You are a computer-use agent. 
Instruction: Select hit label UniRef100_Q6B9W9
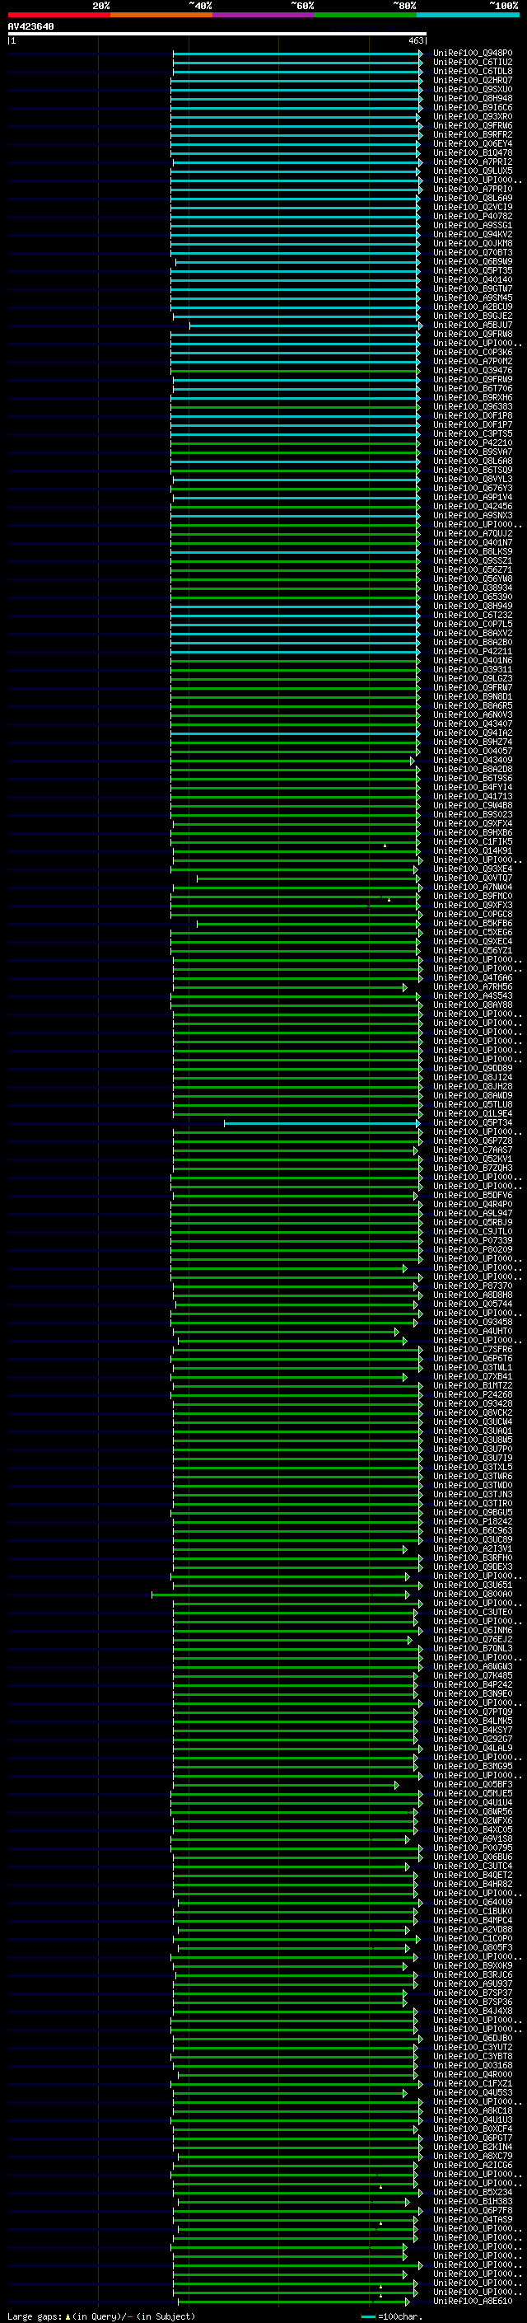click(x=473, y=261)
